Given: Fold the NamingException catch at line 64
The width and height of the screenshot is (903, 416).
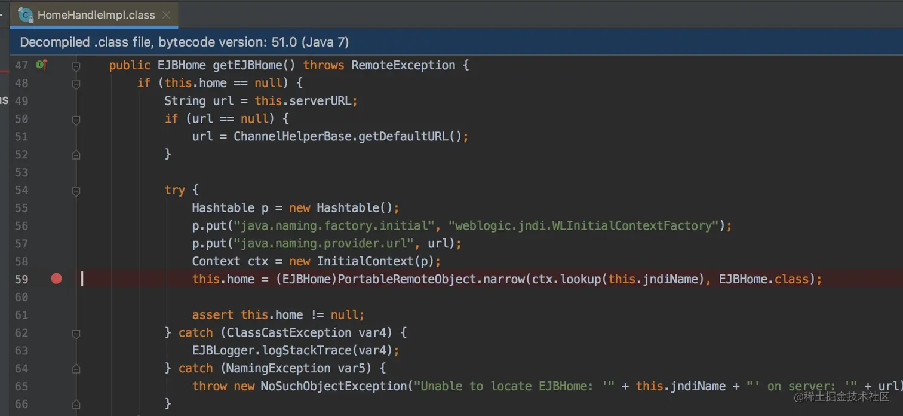Looking at the screenshot, I should [76, 368].
